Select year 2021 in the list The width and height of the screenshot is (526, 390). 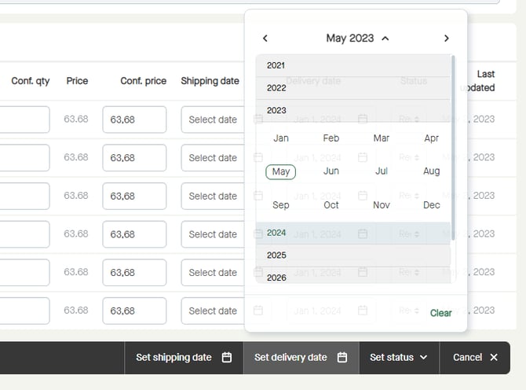276,65
